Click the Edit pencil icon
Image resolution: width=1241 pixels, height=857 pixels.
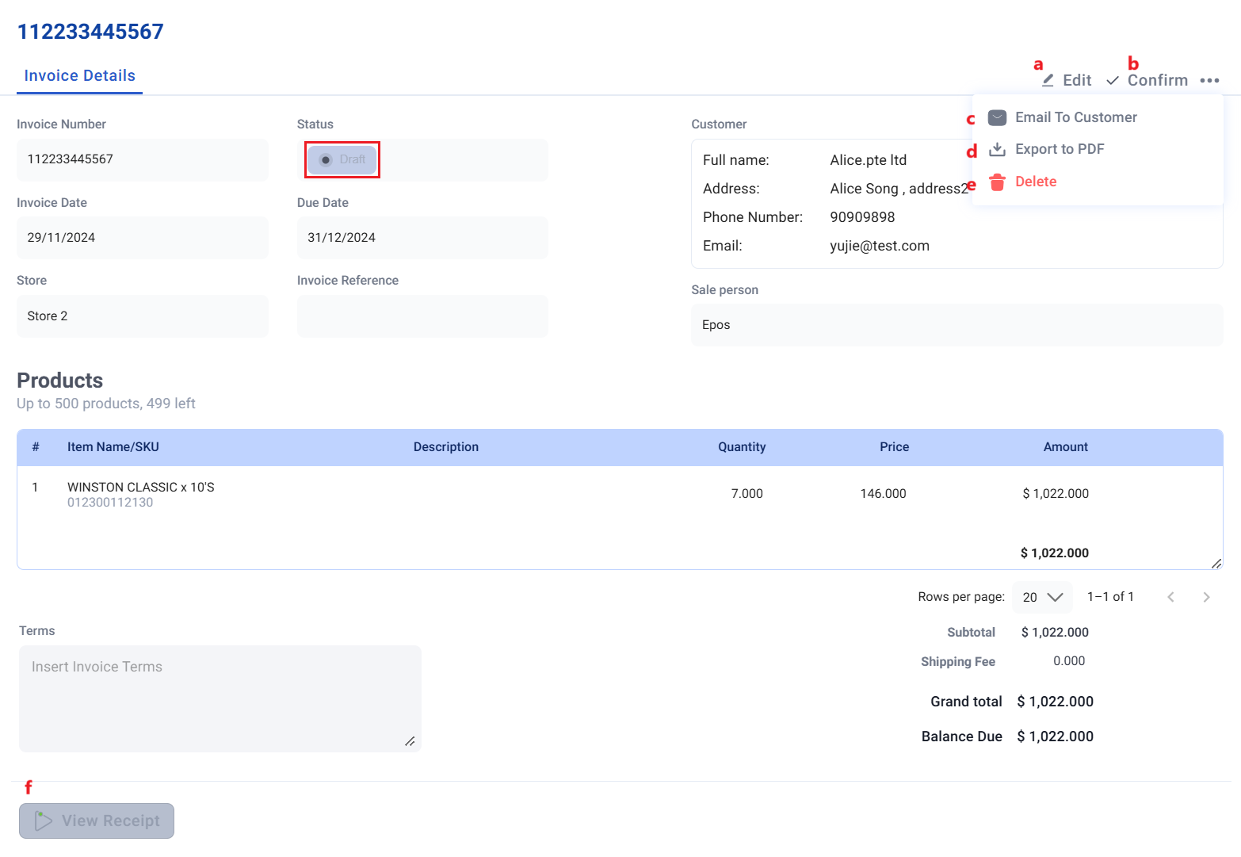pos(1046,79)
